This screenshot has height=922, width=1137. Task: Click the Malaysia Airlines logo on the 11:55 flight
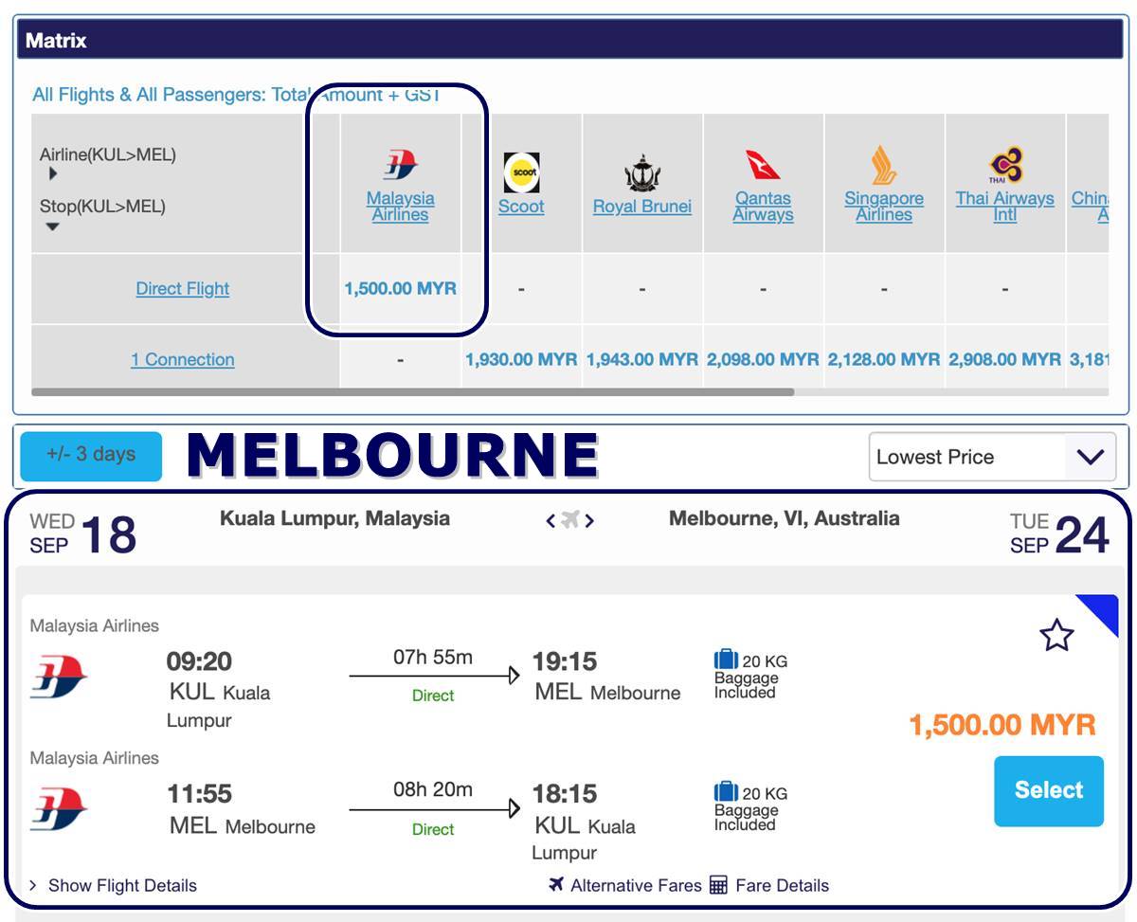point(59,809)
